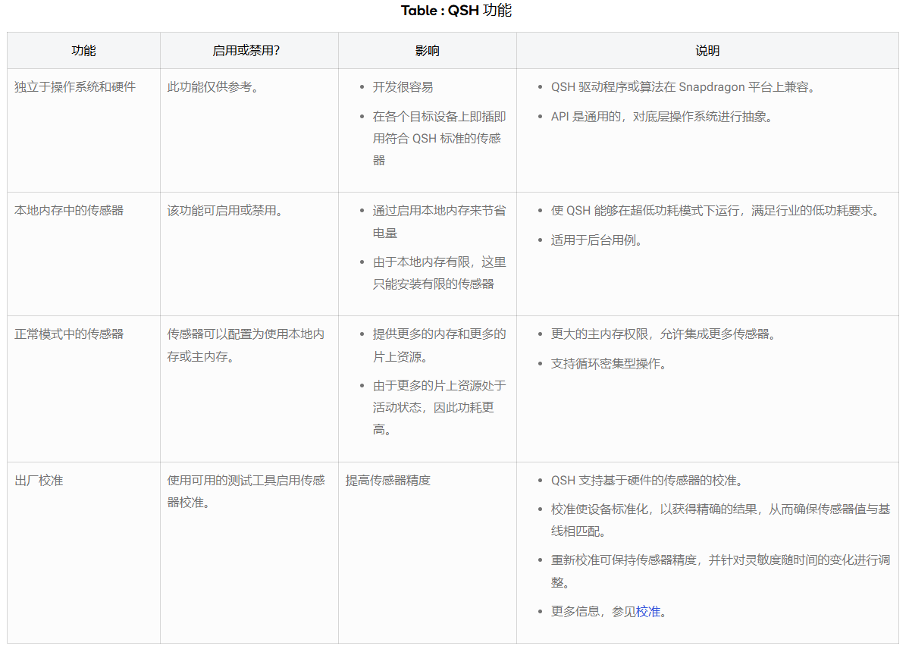Viewport: 909px width, 652px height.
Task: Click the 影响 column header
Action: [x=428, y=51]
